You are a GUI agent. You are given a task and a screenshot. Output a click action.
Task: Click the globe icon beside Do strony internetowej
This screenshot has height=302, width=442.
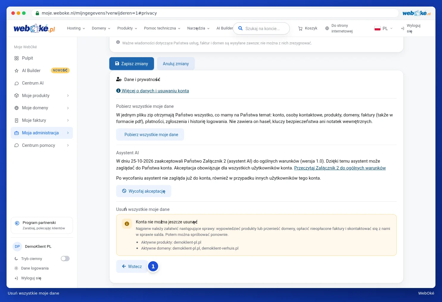(x=327, y=28)
